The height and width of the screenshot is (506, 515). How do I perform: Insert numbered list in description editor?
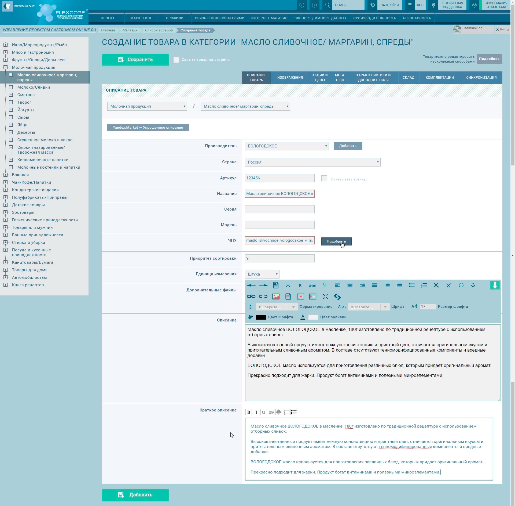(x=424, y=285)
